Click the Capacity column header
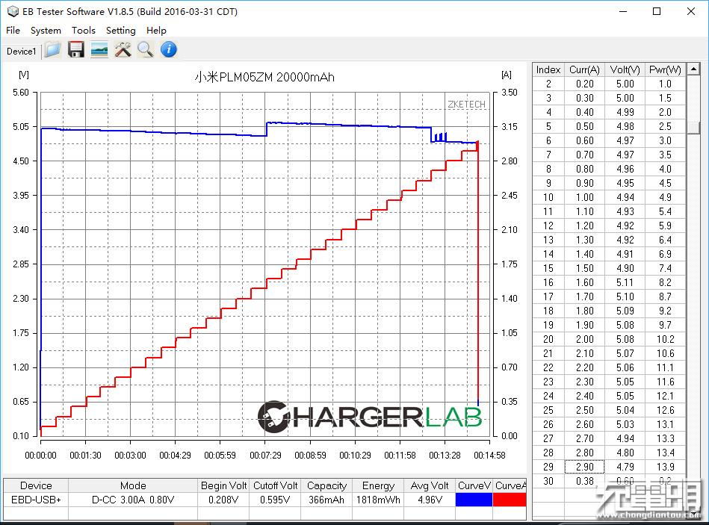The width and height of the screenshot is (709, 525). (326, 485)
